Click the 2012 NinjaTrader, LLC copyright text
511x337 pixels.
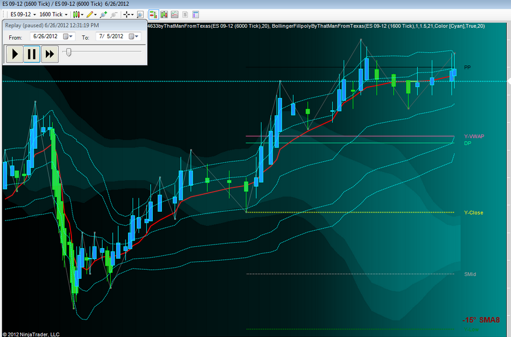point(31,334)
